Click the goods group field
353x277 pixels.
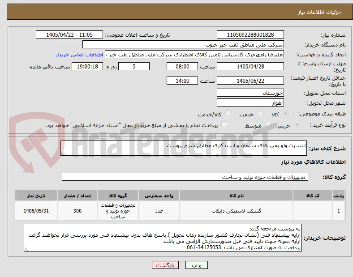(185, 177)
